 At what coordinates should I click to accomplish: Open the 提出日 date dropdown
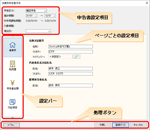click(38, 31)
